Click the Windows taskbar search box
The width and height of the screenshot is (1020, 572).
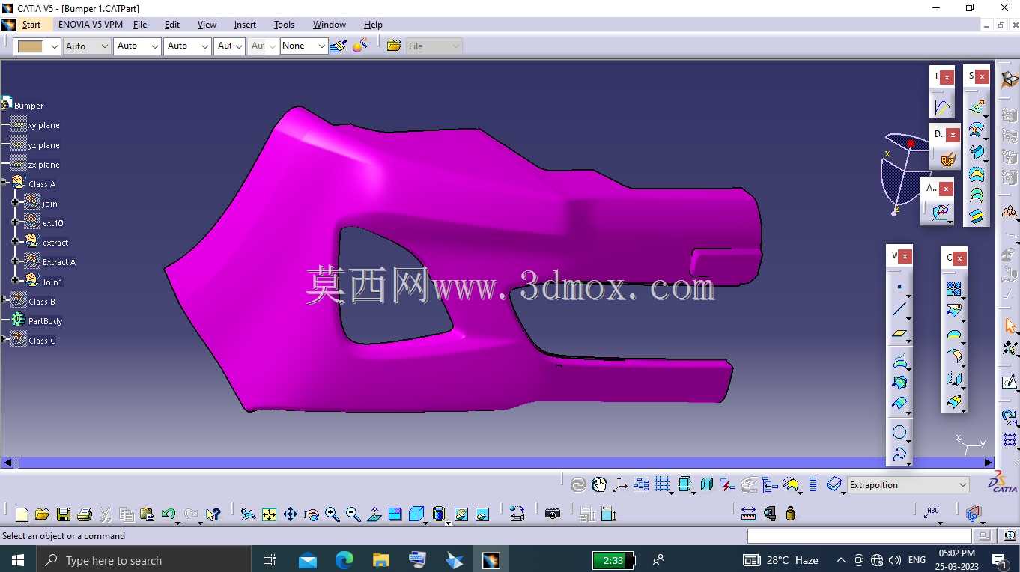(144, 560)
